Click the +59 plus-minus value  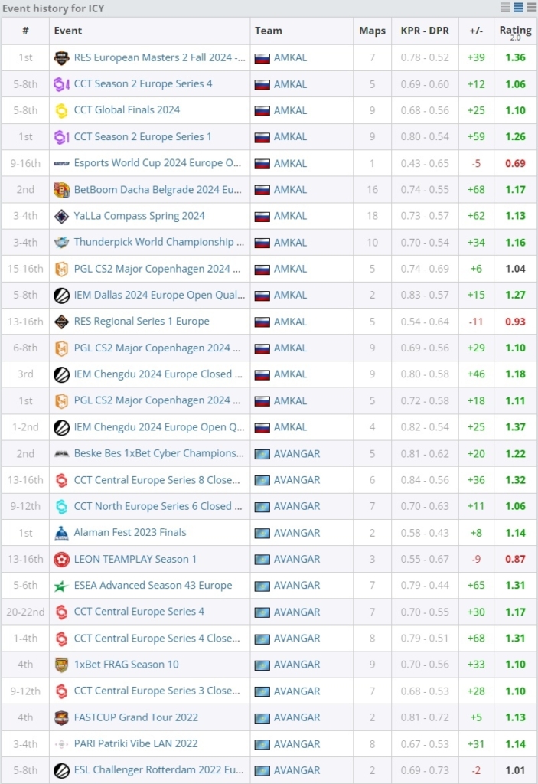476,137
